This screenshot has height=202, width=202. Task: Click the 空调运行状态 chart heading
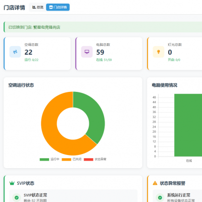21,85
